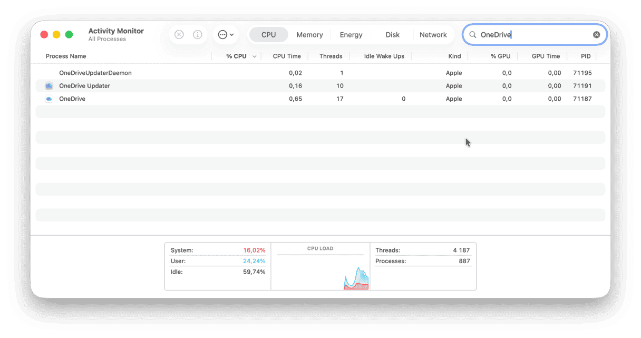Click the Process Name column header
The height and width of the screenshot is (338, 641).
point(66,56)
